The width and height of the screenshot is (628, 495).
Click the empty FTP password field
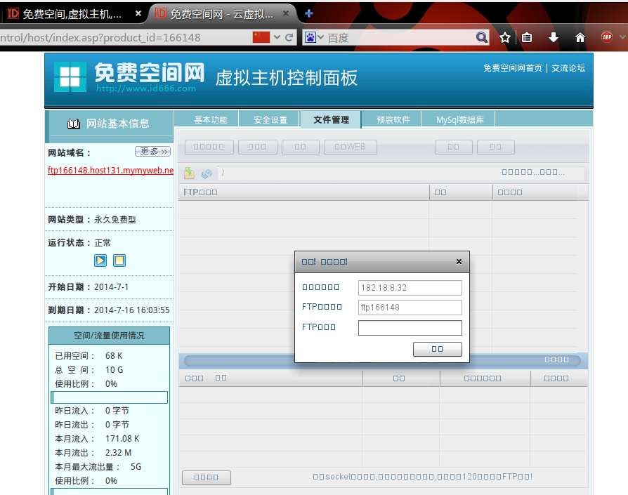coord(410,328)
